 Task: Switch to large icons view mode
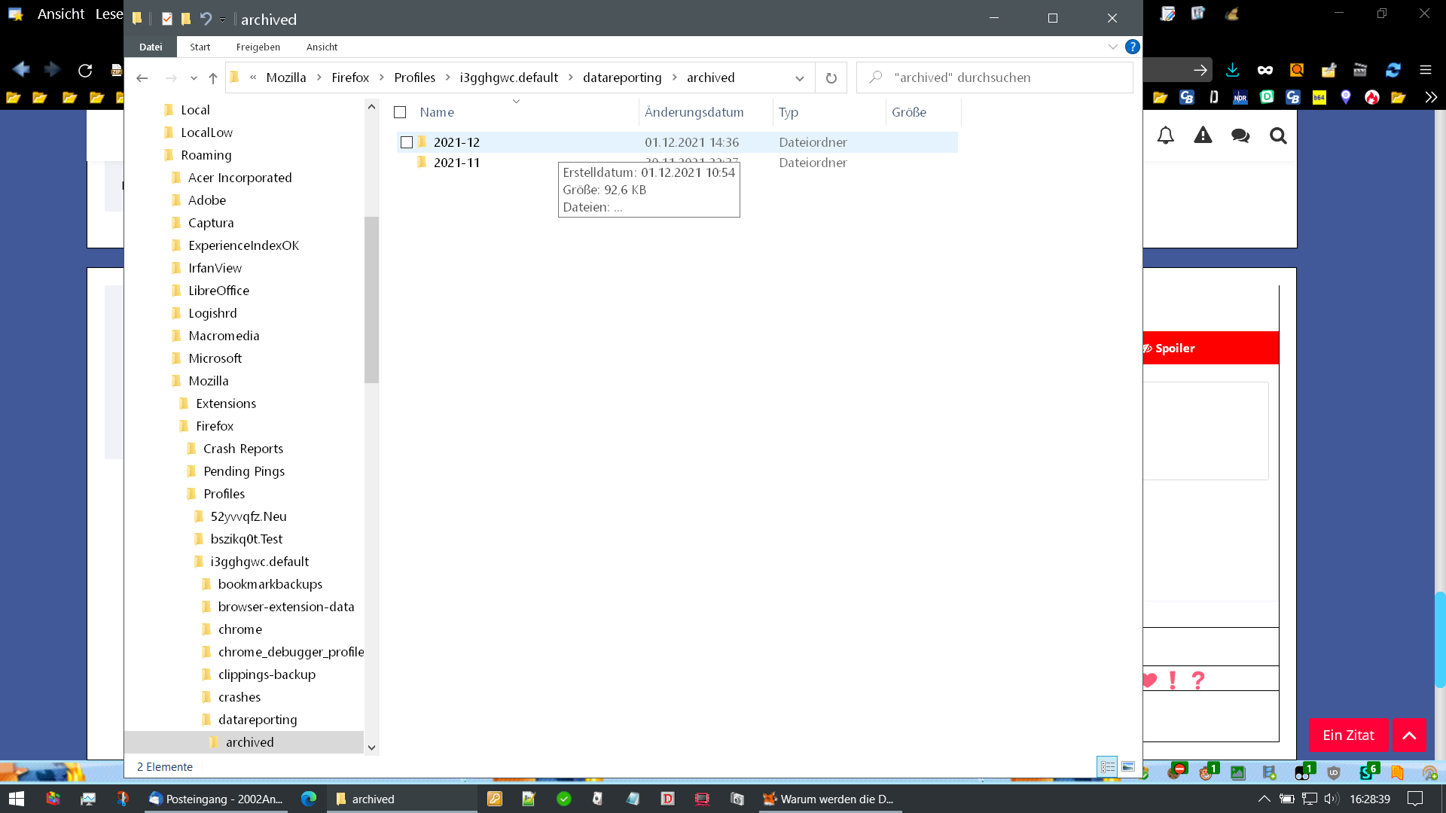point(1127,766)
